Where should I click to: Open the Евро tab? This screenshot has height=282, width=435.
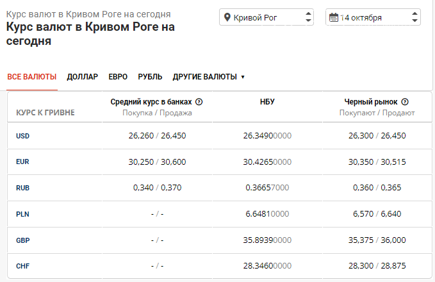(x=118, y=77)
